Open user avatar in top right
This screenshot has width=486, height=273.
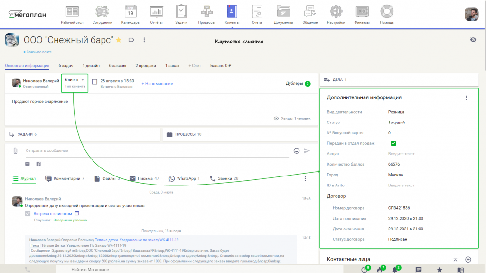(x=471, y=14)
